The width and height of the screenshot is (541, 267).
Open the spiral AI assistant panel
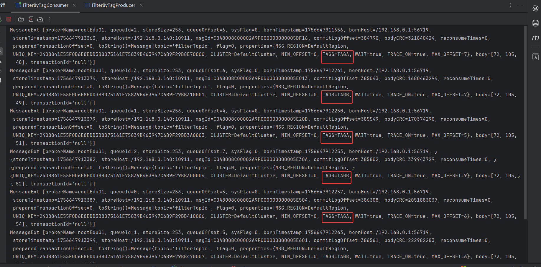(x=535, y=9)
